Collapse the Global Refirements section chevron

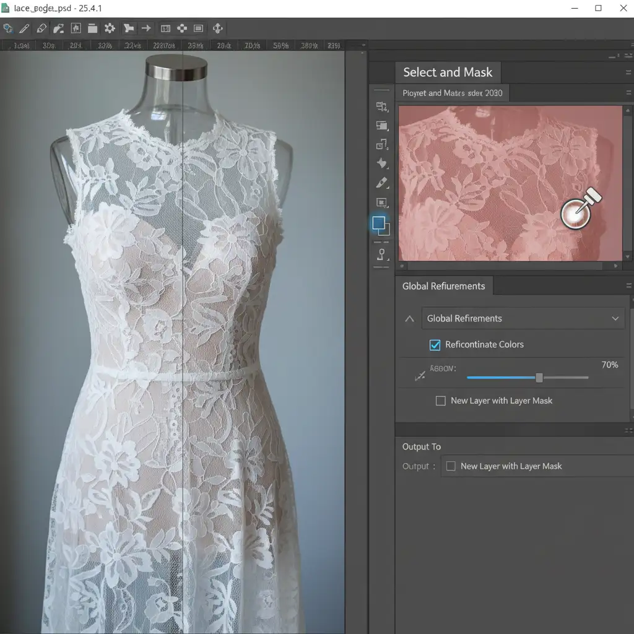click(x=409, y=319)
